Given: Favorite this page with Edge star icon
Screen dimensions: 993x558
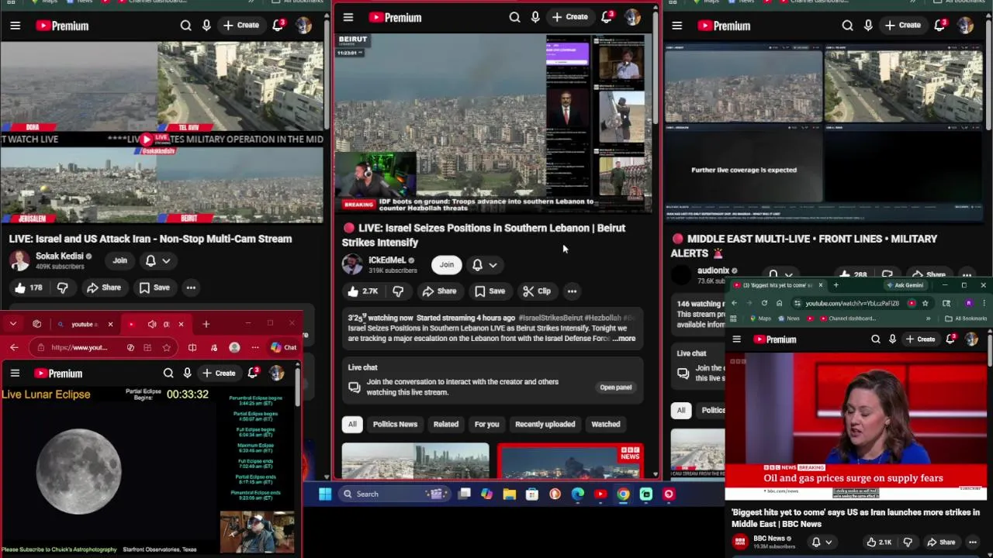Looking at the screenshot, I should 166,348.
